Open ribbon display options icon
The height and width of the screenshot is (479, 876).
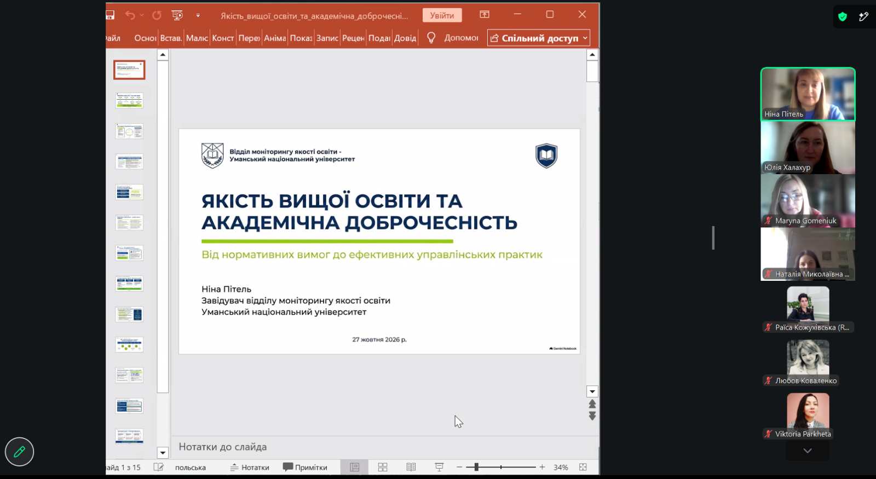485,15
